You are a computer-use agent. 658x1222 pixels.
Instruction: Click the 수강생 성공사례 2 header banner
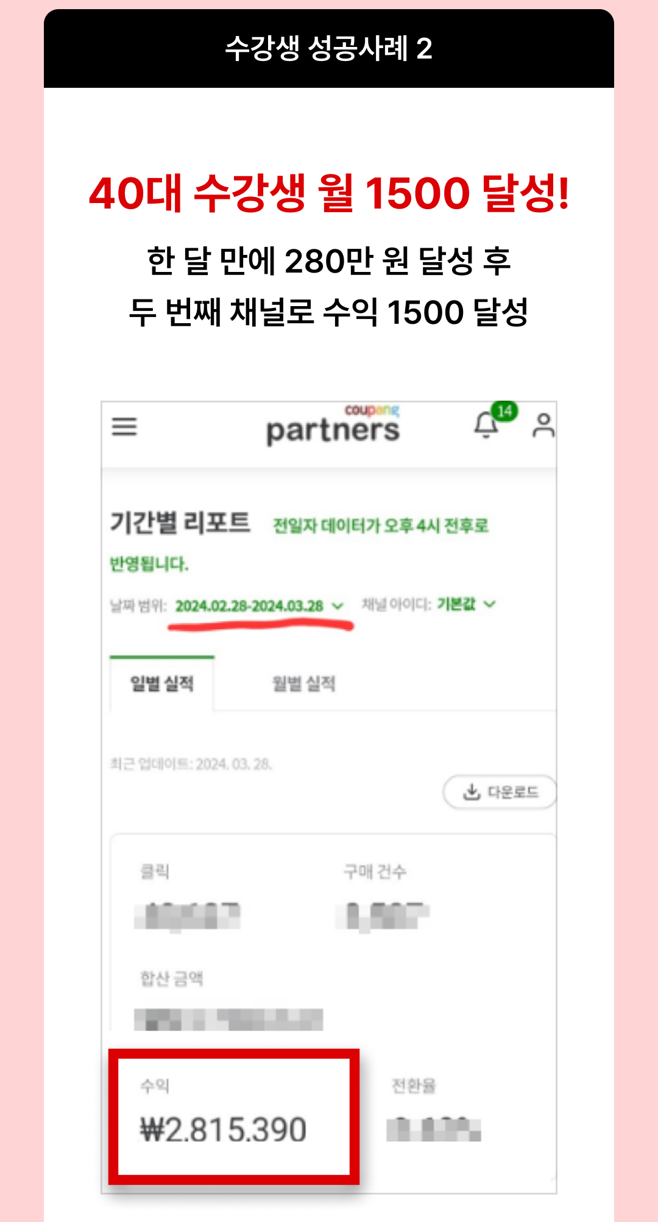(x=329, y=48)
